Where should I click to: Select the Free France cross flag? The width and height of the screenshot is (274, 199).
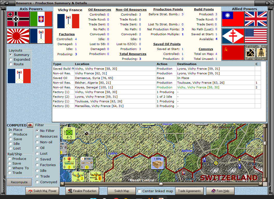coord(233,36)
